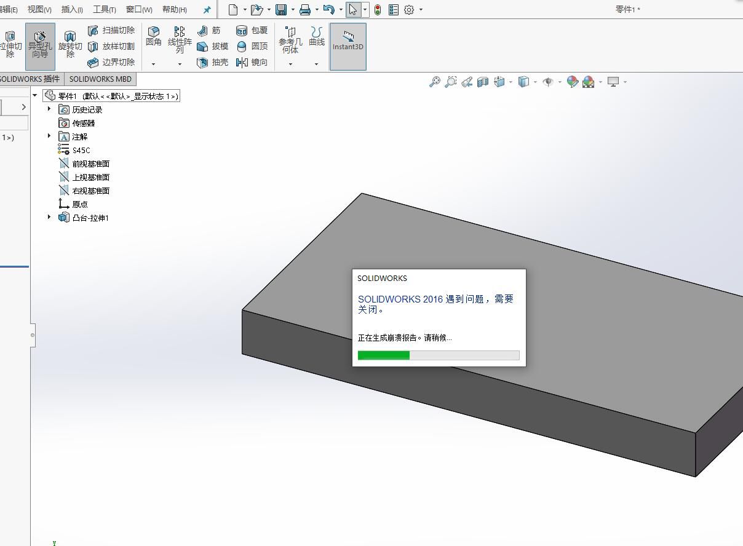Choose the Lofted Cut (放样切割) tool
Image resolution: width=743 pixels, height=546 pixels.
pos(111,46)
